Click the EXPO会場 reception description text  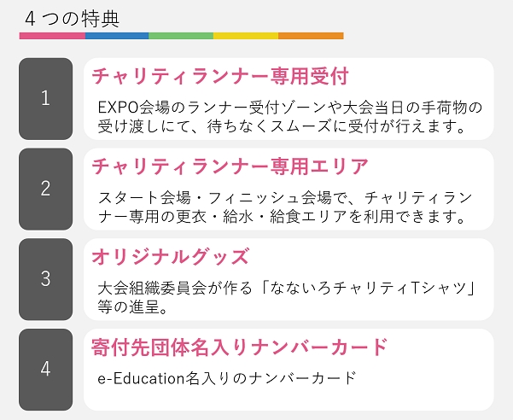click(290, 108)
